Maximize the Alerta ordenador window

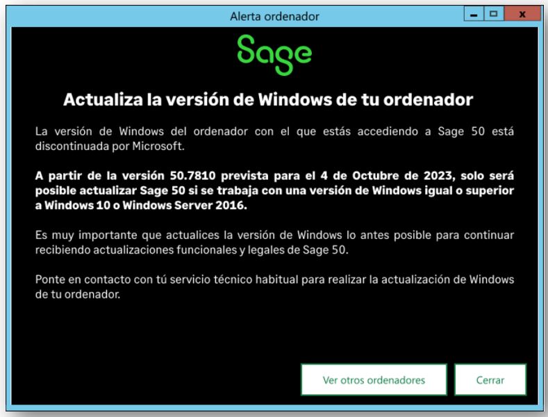click(494, 15)
